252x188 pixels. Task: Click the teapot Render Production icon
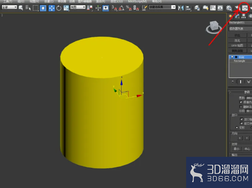pos(245,8)
